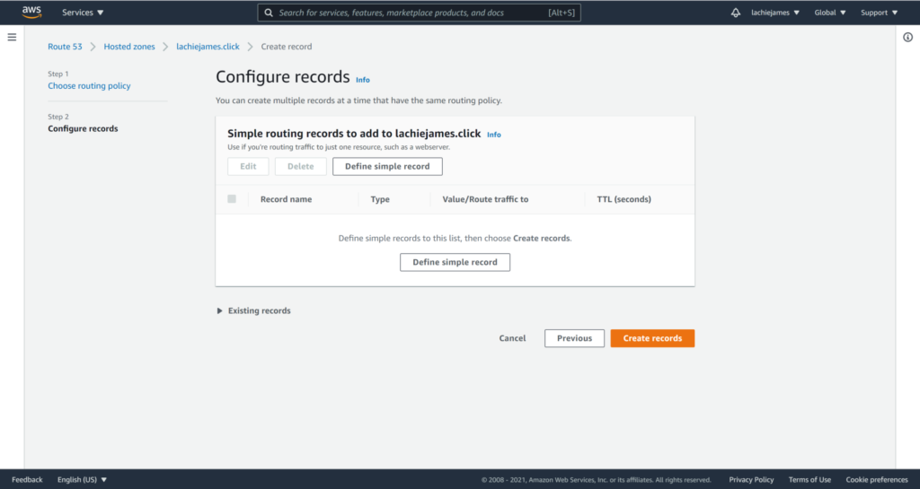Image resolution: width=920 pixels, height=489 pixels.
Task: Click the Record name column header
Action: click(x=287, y=199)
